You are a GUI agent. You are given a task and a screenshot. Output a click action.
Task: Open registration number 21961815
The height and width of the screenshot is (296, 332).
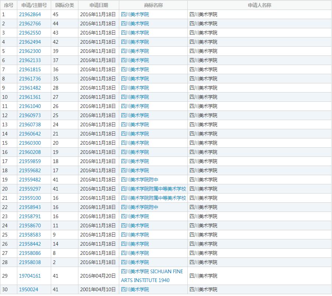pos(30,69)
